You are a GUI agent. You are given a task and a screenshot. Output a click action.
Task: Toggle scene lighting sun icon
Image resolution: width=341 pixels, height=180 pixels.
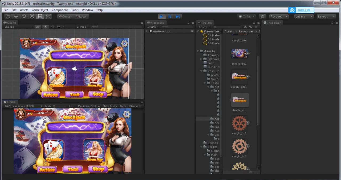click(46, 27)
